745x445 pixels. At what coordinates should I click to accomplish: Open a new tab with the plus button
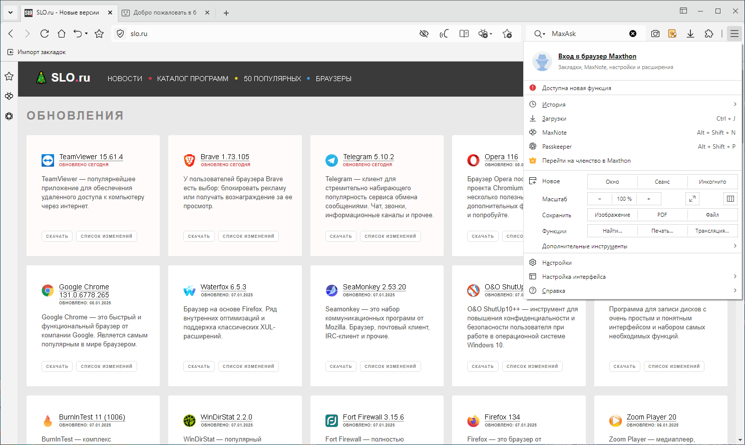pos(226,13)
